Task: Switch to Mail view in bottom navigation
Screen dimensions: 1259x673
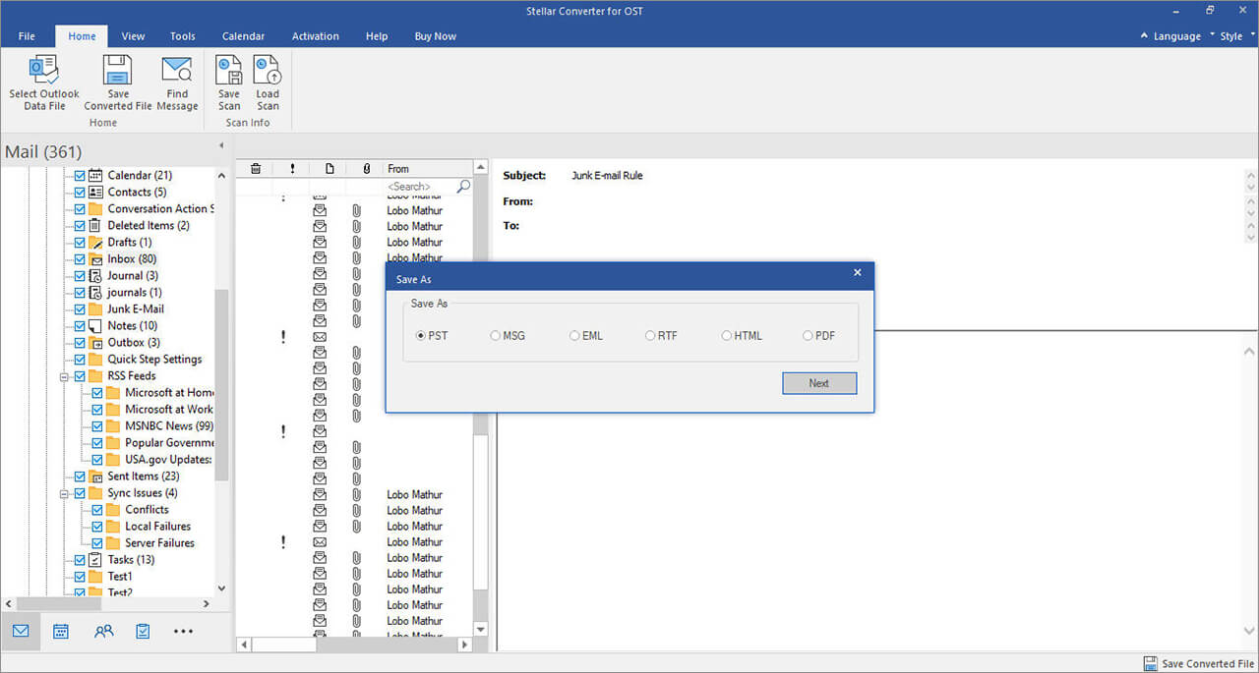Action: click(21, 632)
